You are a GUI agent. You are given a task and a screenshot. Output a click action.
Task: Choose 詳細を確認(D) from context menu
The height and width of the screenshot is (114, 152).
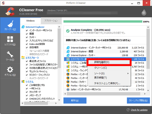109,62
